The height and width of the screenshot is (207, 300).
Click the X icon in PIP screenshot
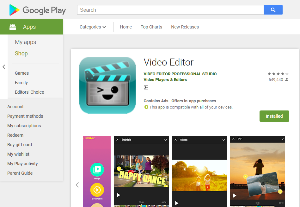click(233, 139)
